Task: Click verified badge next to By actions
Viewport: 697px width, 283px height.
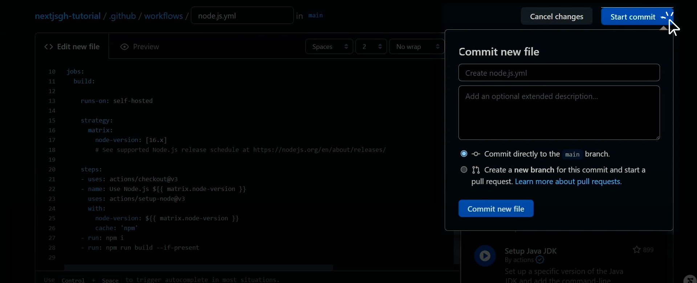Action: 540,260
